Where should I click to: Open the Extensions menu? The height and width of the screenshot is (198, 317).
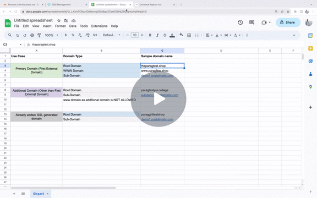[x=99, y=26]
